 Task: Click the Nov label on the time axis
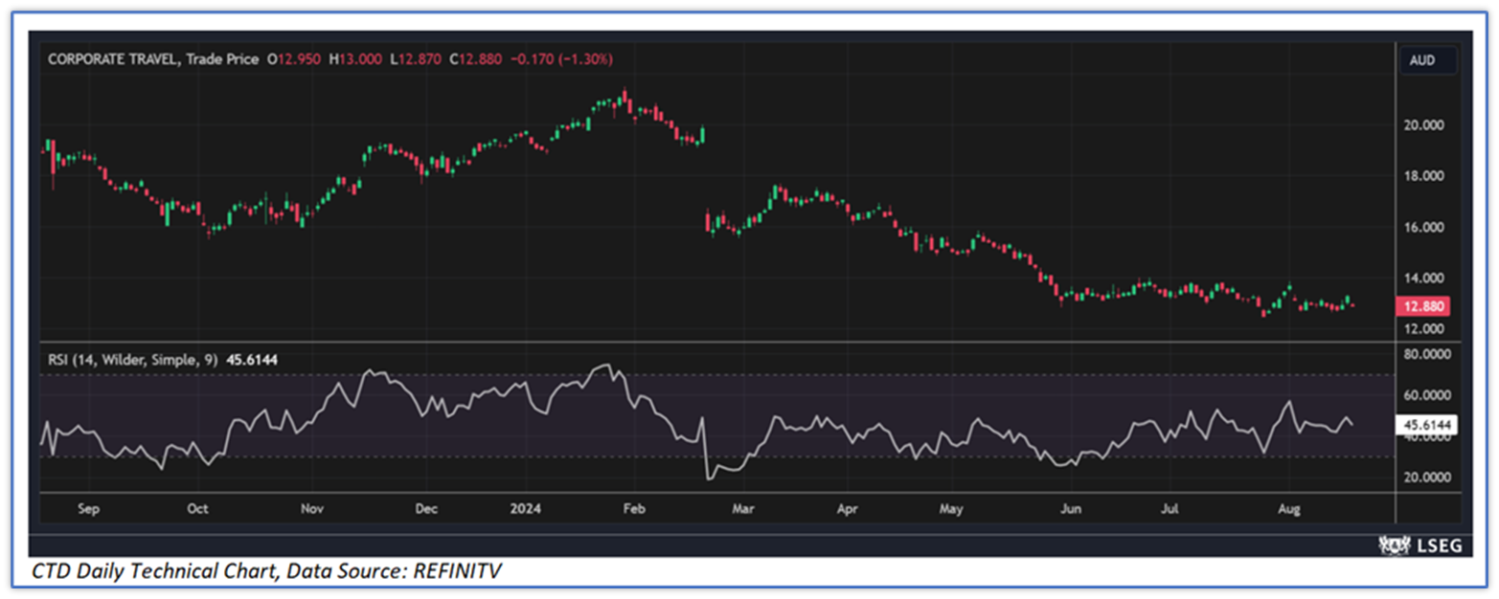(x=314, y=510)
